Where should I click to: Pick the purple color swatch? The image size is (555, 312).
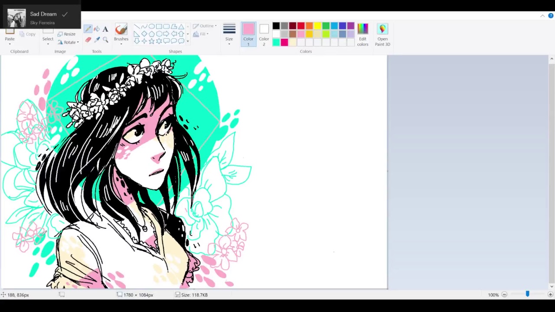[350, 26]
